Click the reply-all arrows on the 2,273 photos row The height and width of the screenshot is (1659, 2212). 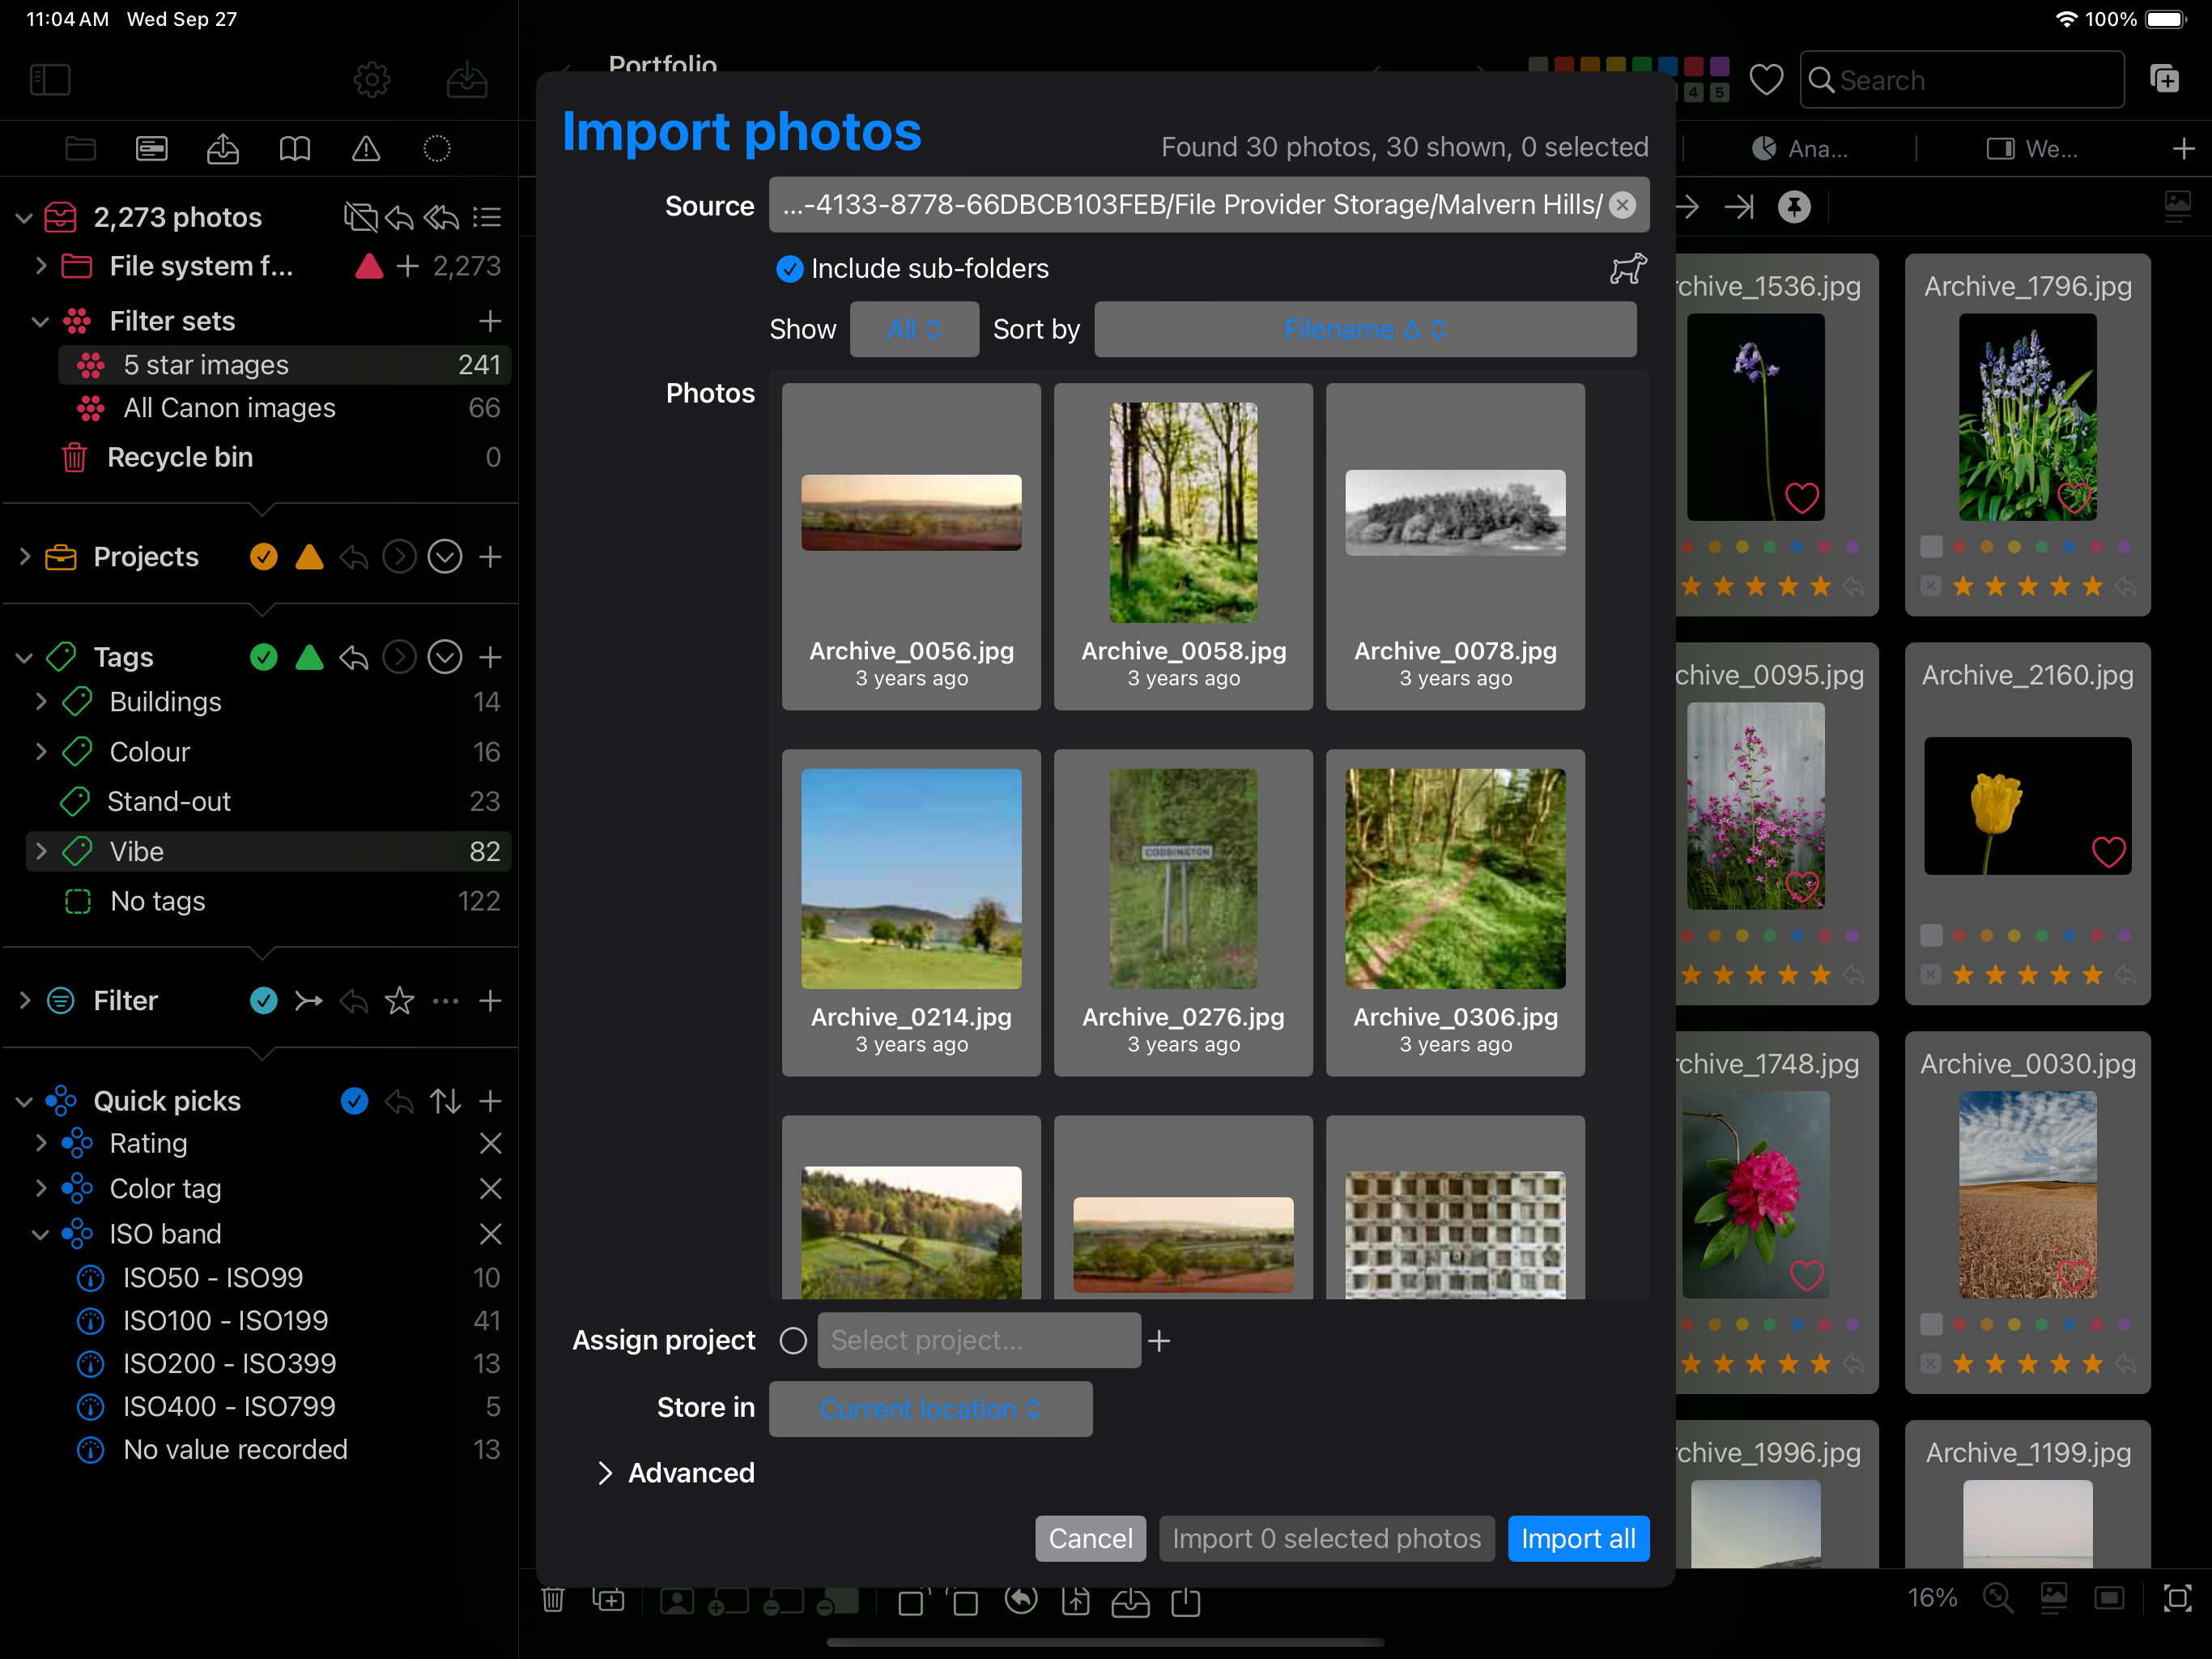click(x=441, y=217)
